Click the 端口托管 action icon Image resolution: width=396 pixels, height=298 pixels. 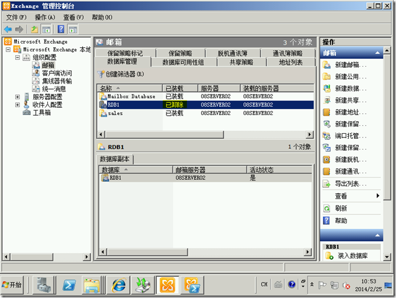326,136
